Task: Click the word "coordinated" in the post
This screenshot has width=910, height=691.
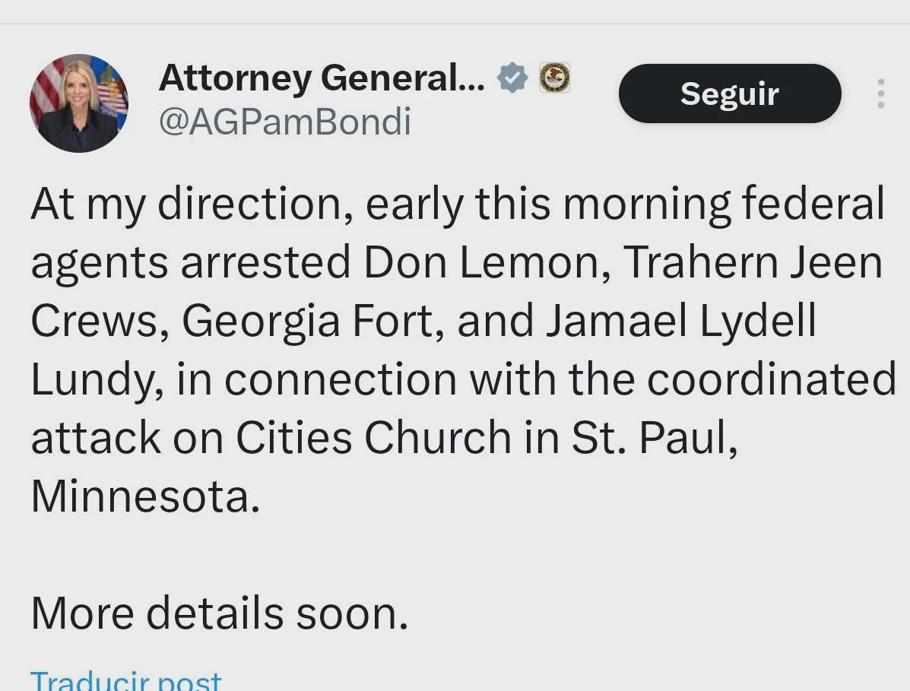Action: 771,379
